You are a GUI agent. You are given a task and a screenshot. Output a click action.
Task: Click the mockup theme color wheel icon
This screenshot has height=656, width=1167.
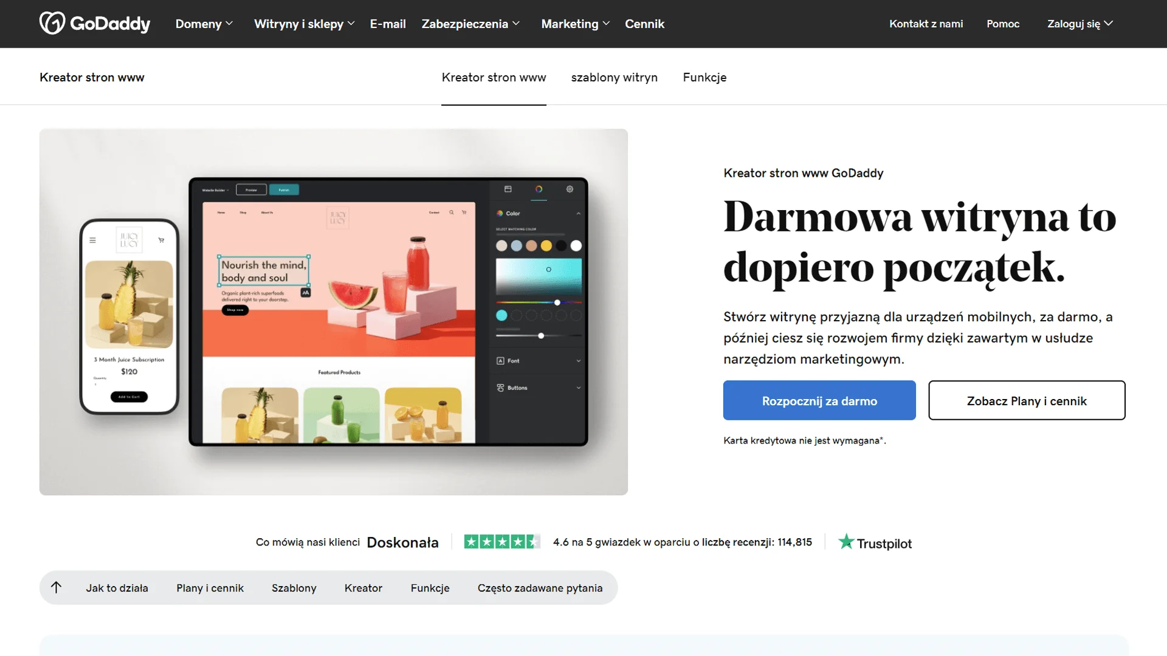(539, 189)
